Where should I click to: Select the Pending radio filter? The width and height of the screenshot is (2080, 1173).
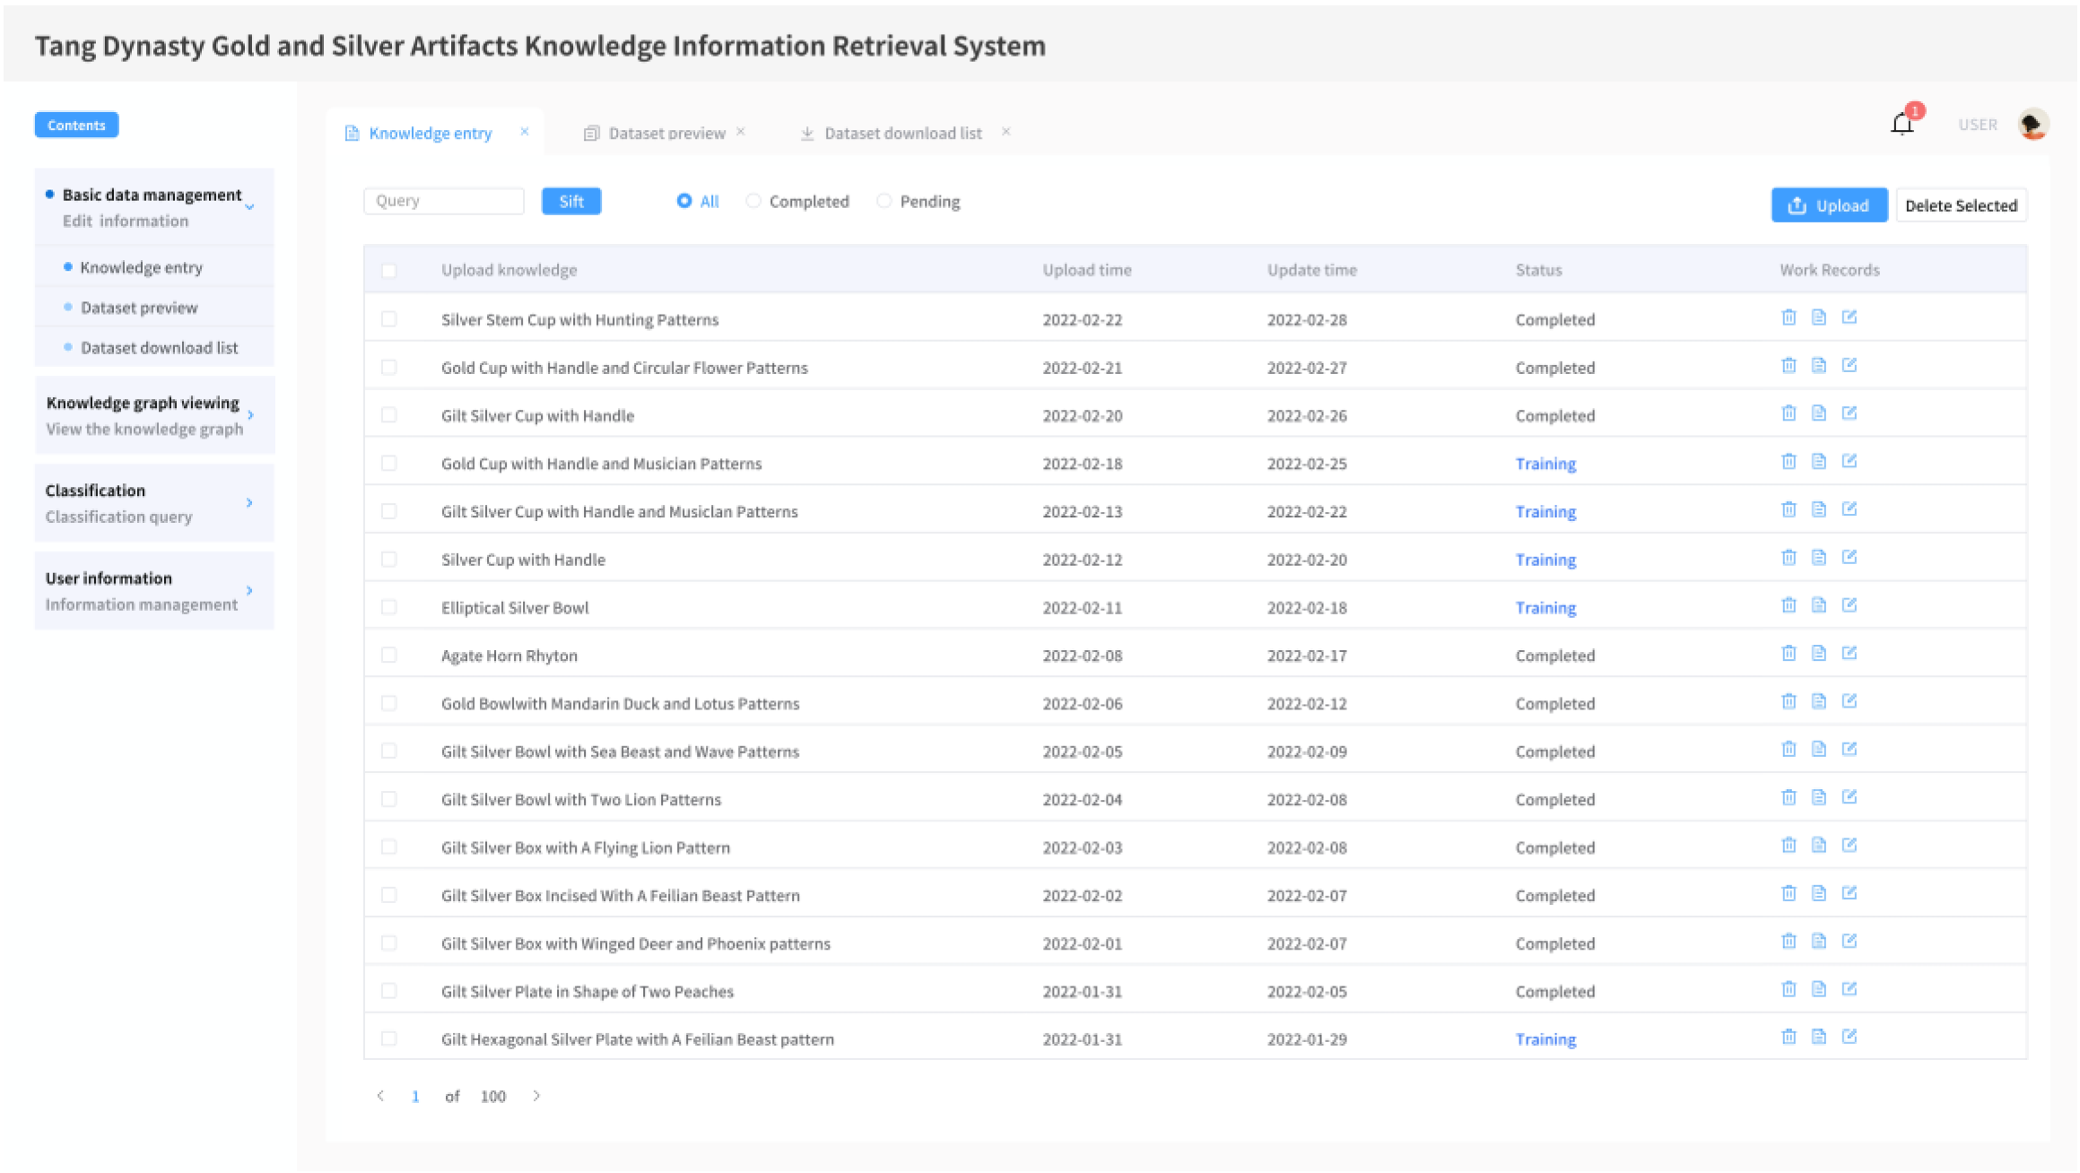884,201
